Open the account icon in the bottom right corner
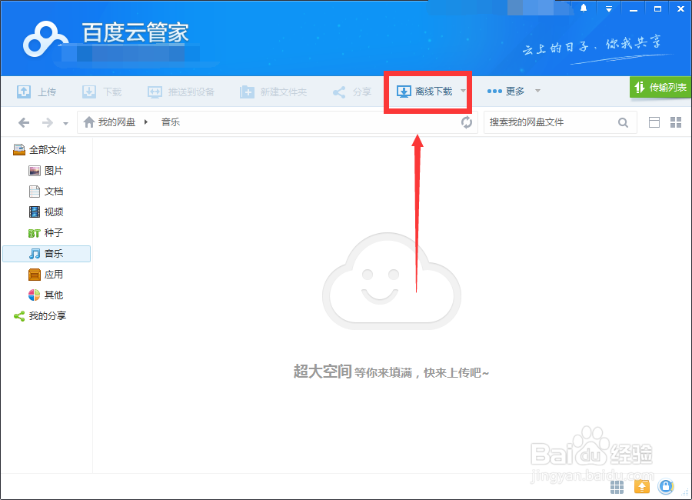 pyautogui.click(x=666, y=486)
